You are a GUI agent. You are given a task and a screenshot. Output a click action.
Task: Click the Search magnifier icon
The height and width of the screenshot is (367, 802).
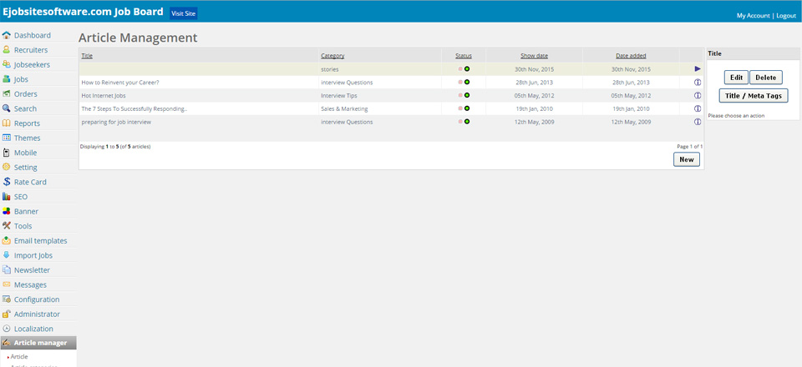coord(6,108)
